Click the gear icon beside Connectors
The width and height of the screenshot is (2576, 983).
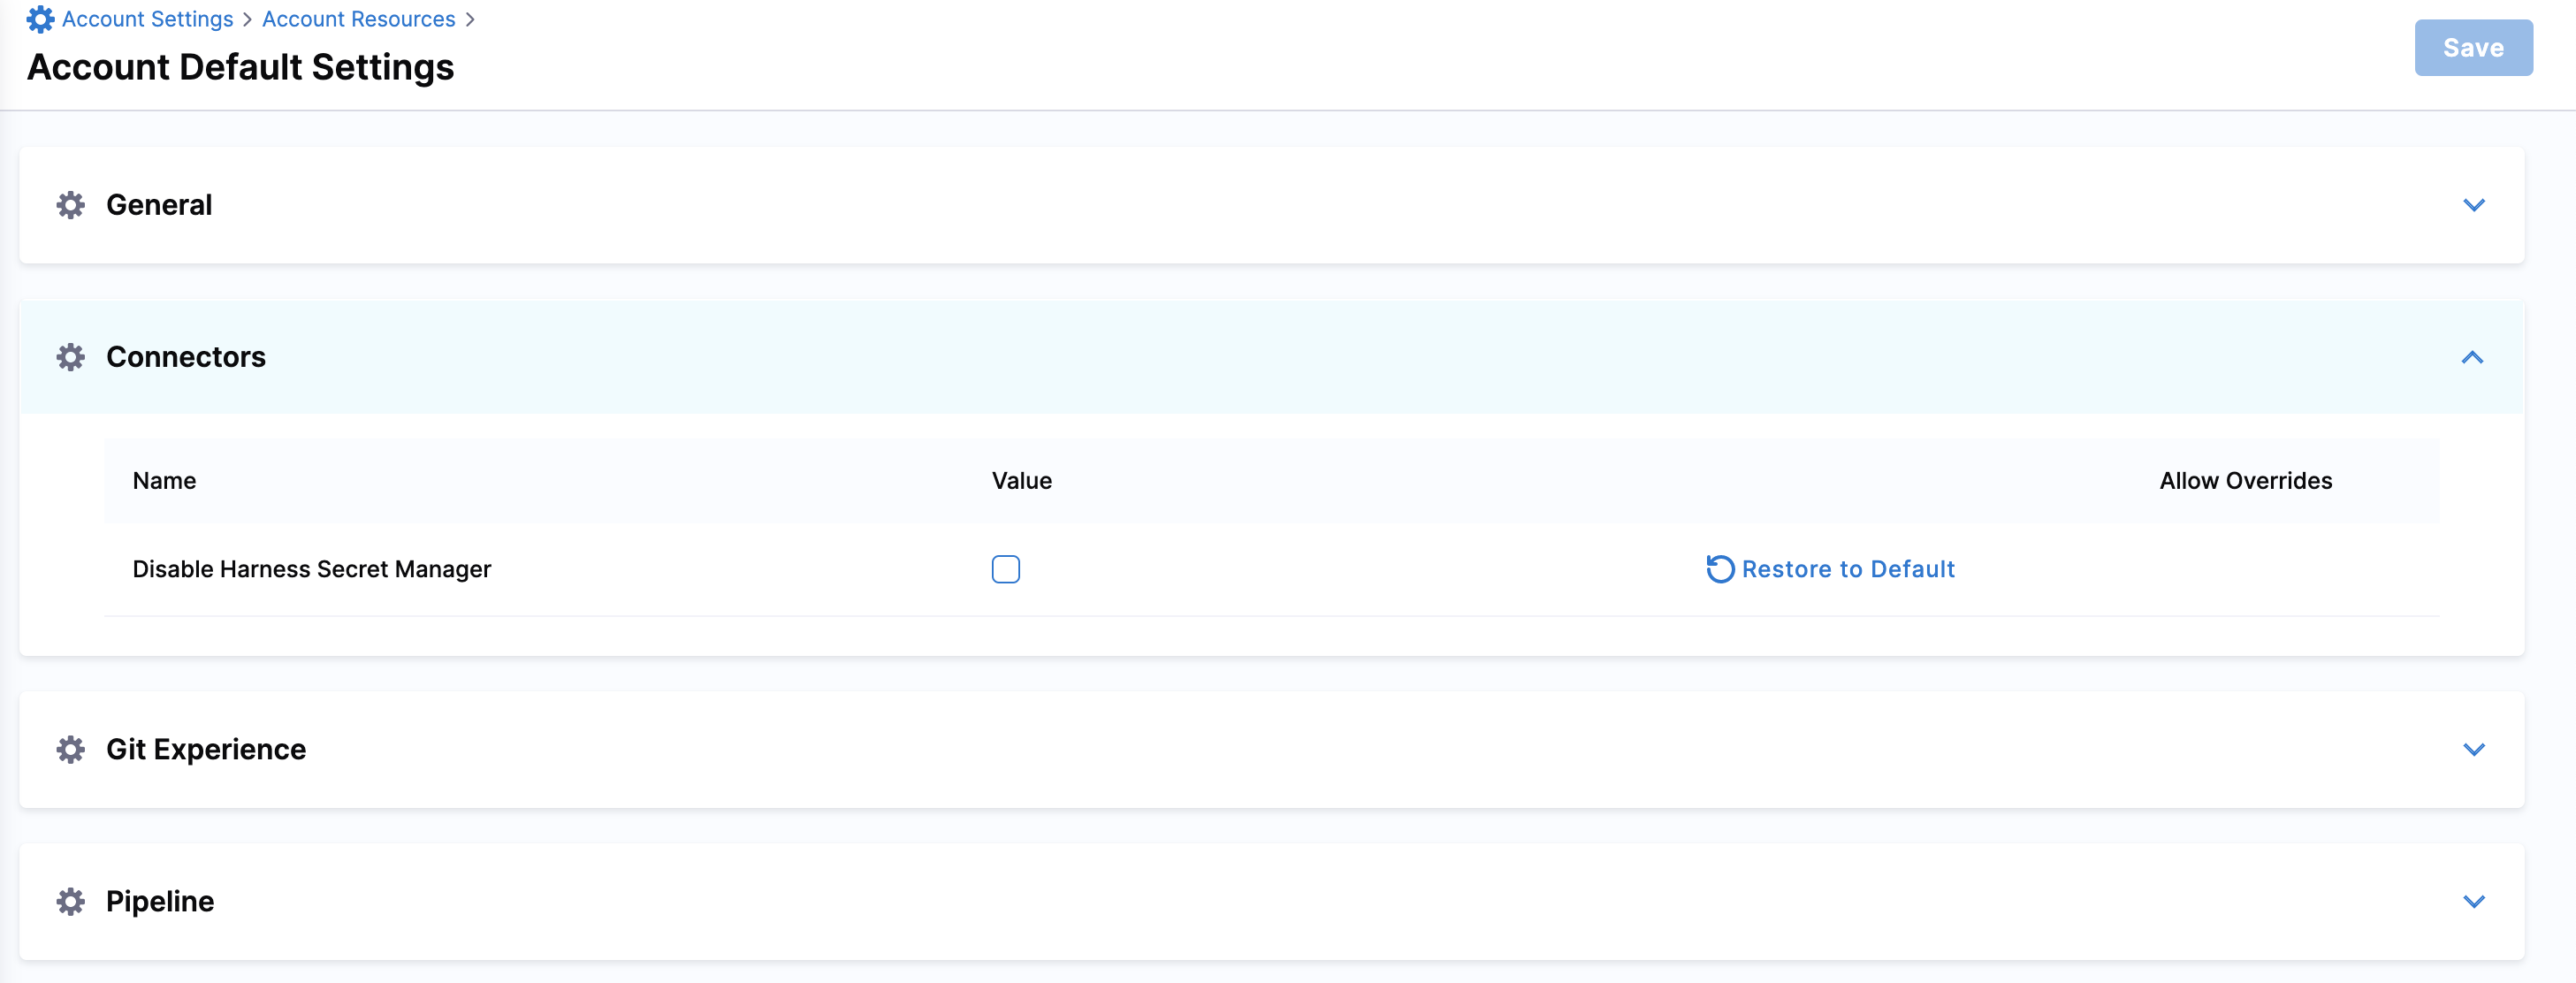pos(70,357)
